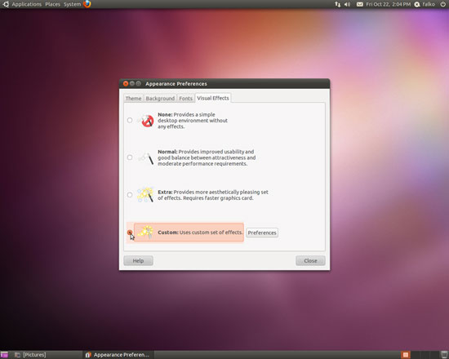Switch to the Visual Effects tab
The height and width of the screenshot is (359, 449).
[213, 98]
